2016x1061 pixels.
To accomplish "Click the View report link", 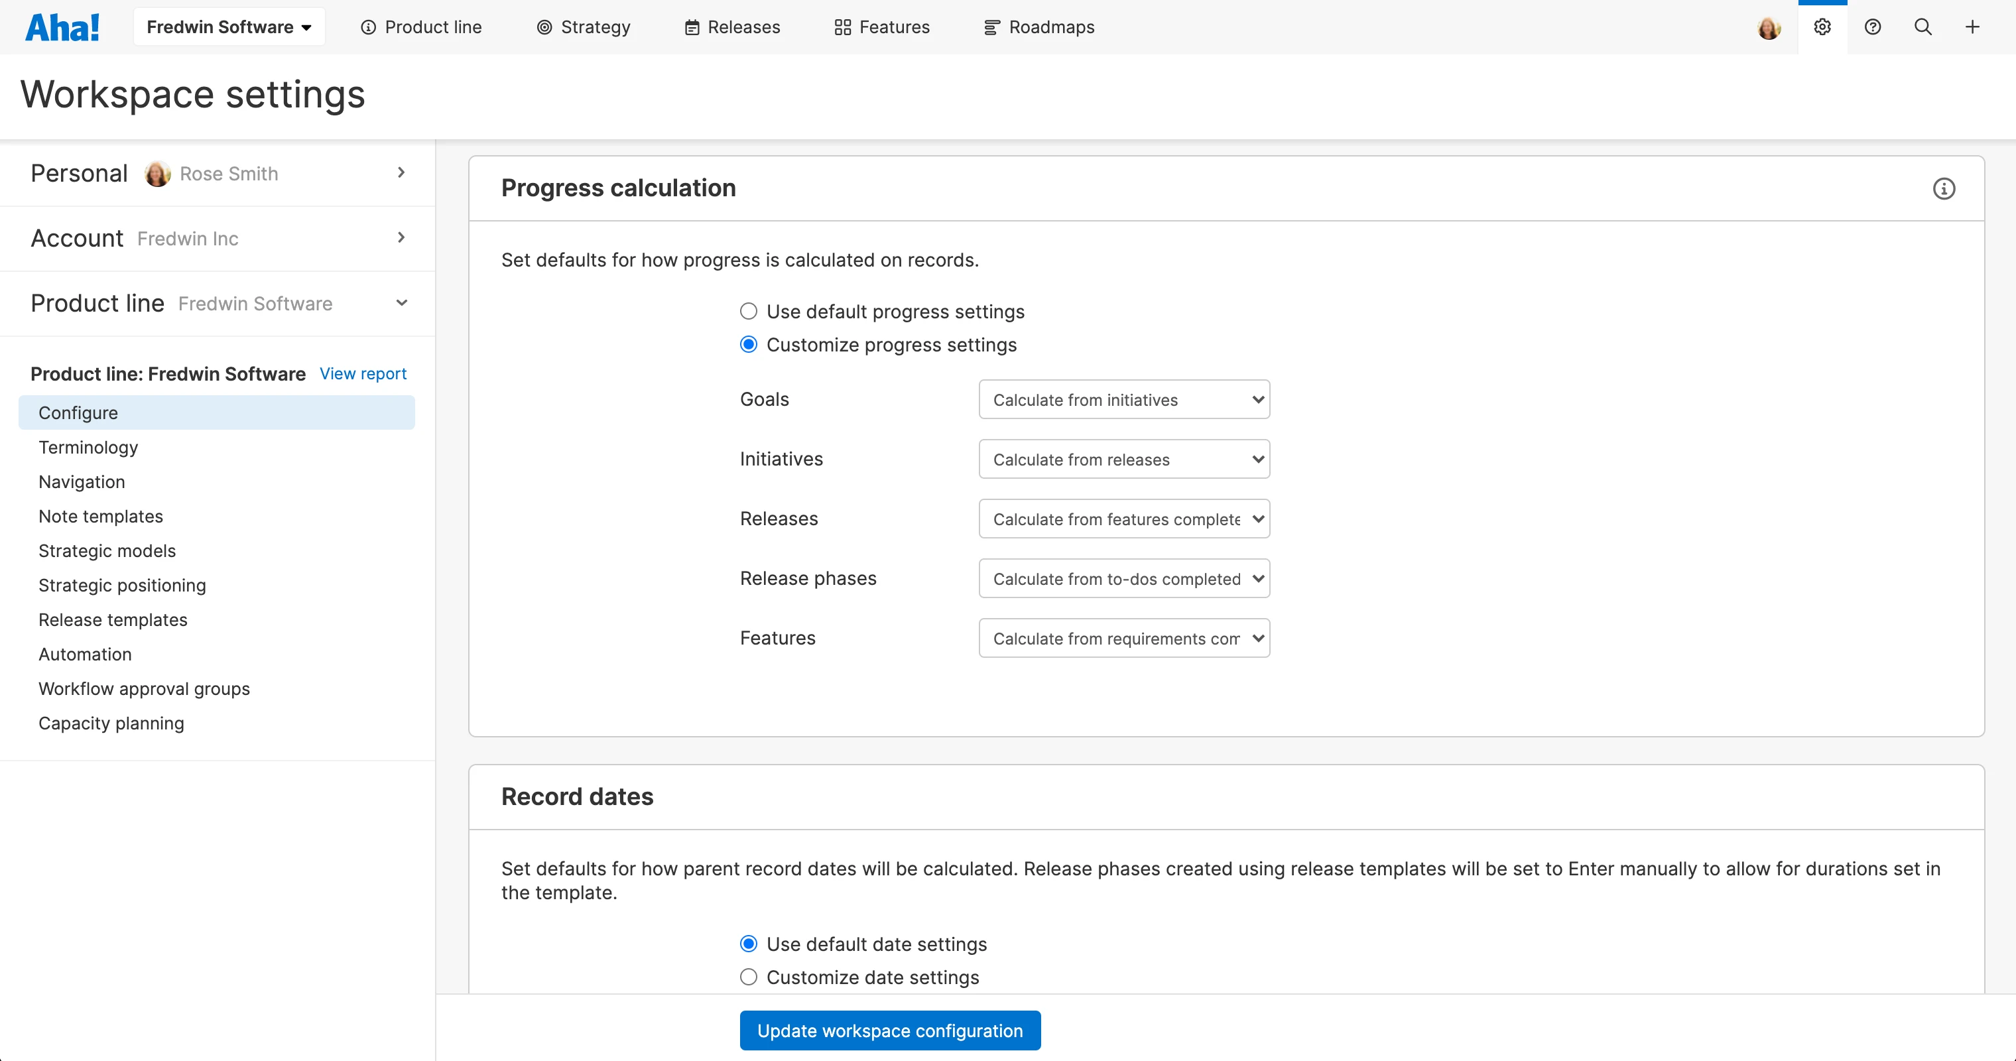I will click(362, 374).
